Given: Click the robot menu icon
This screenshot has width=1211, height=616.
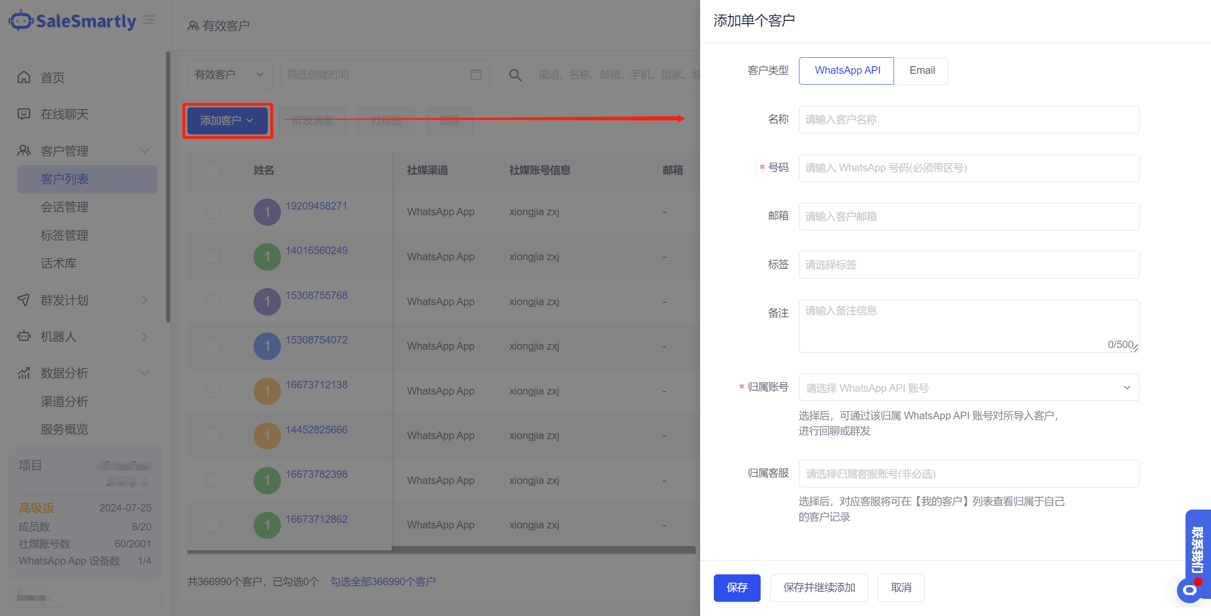Looking at the screenshot, I should [x=24, y=336].
